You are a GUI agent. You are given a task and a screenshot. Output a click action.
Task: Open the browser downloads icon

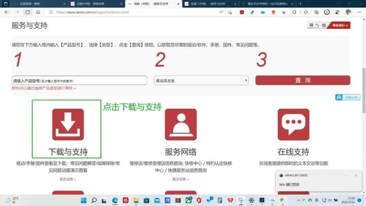pyautogui.click(x=327, y=12)
